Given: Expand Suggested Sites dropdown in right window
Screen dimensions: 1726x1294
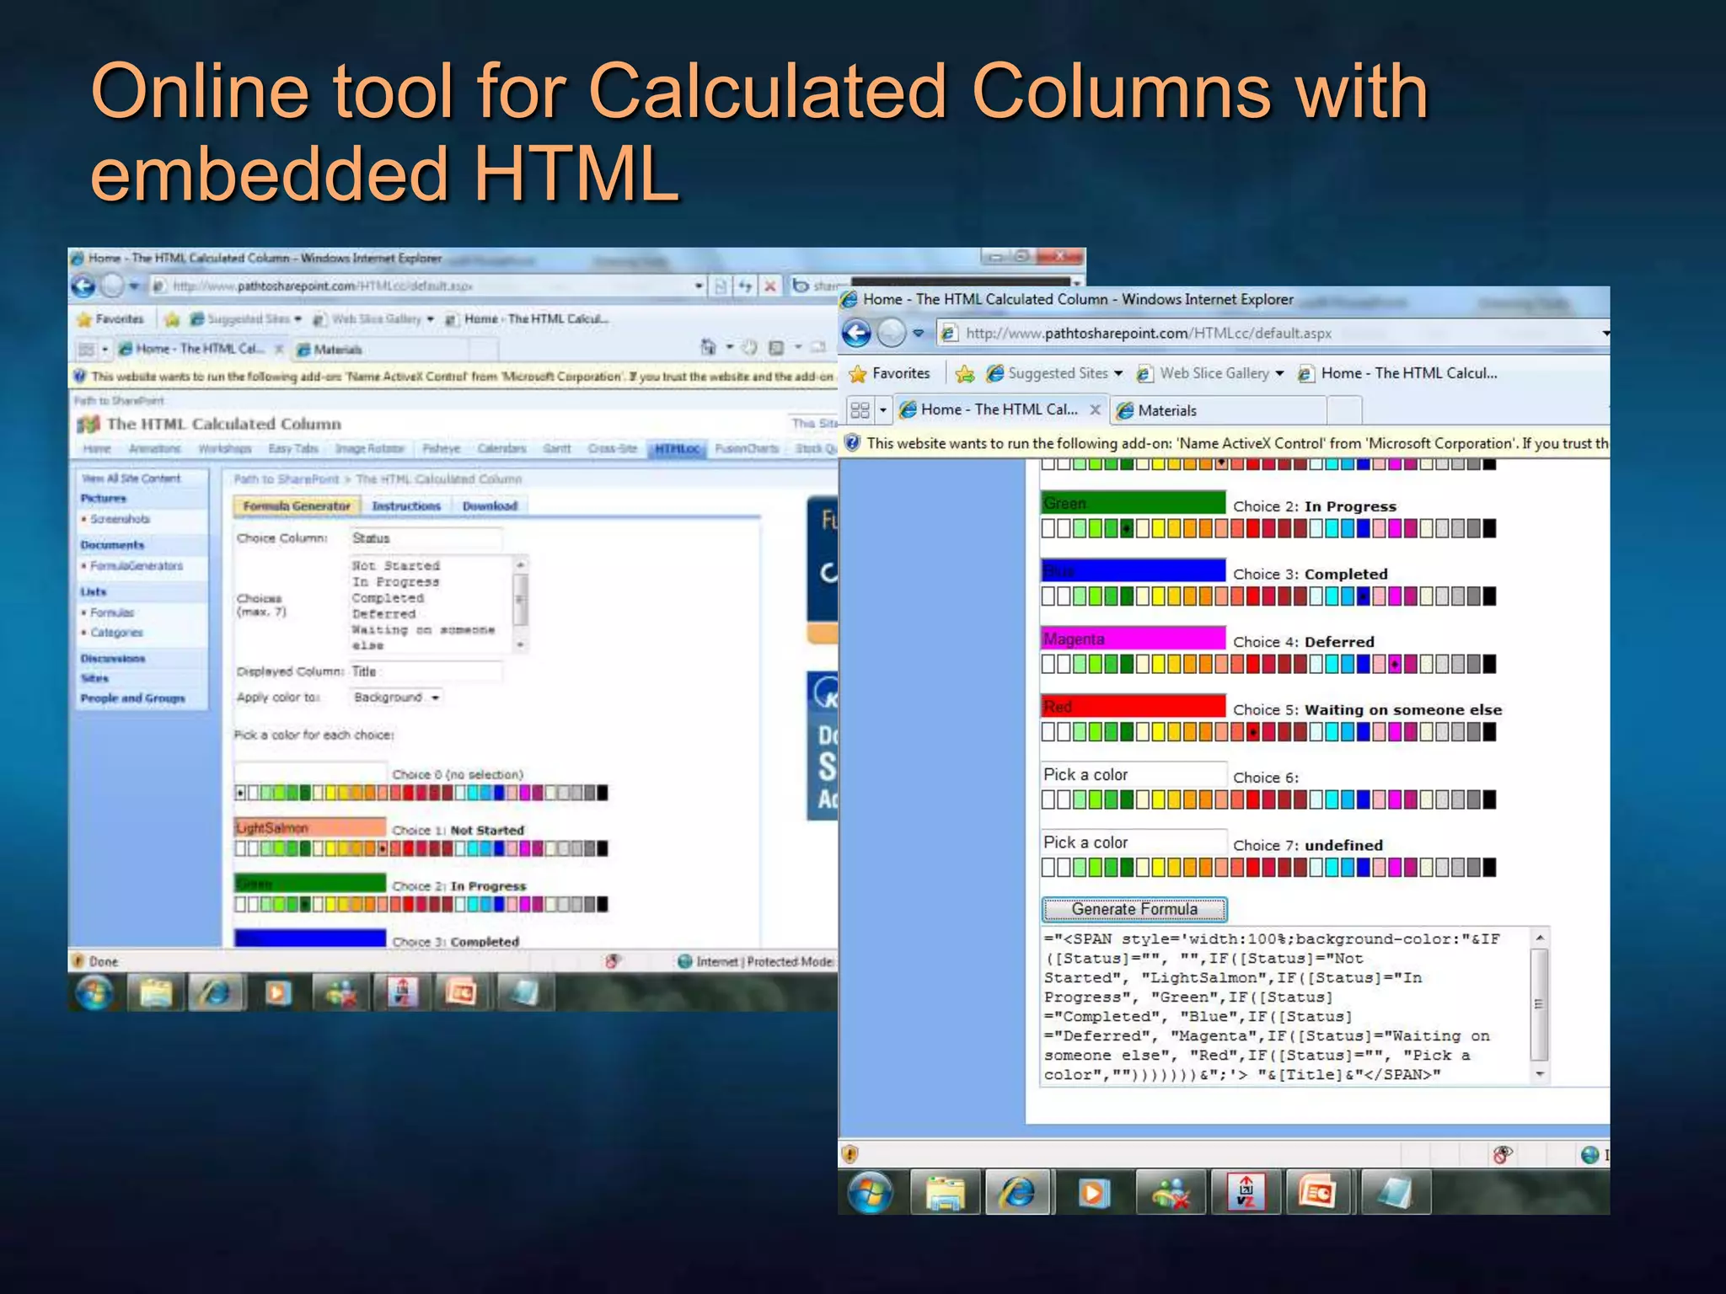Looking at the screenshot, I should point(1118,373).
